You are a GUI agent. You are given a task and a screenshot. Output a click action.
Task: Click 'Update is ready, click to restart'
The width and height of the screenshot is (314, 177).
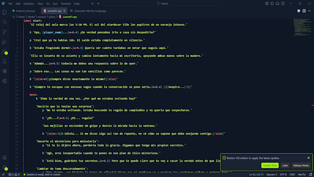42,175
